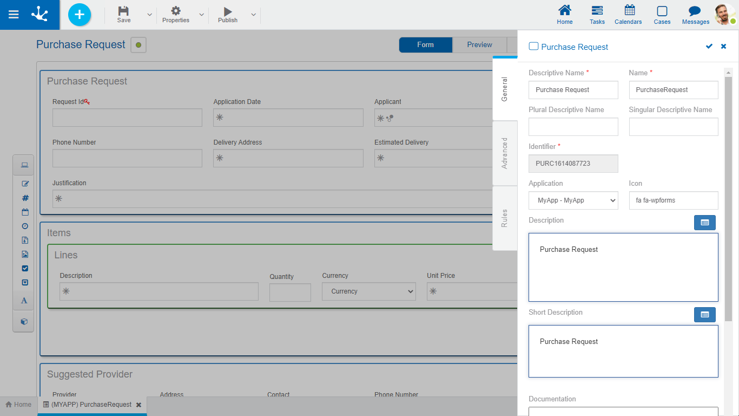739x416 pixels.
Task: Go to Home in top navigation
Action: (565, 15)
